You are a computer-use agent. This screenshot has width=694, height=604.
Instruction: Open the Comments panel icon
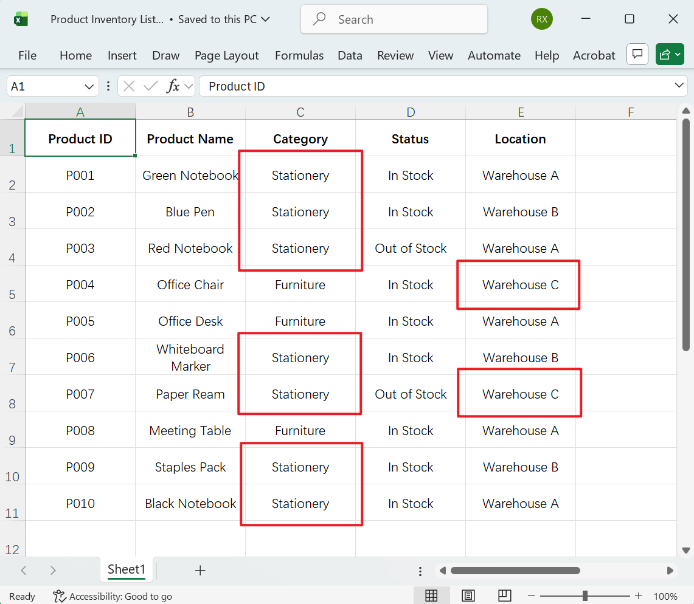click(x=637, y=54)
